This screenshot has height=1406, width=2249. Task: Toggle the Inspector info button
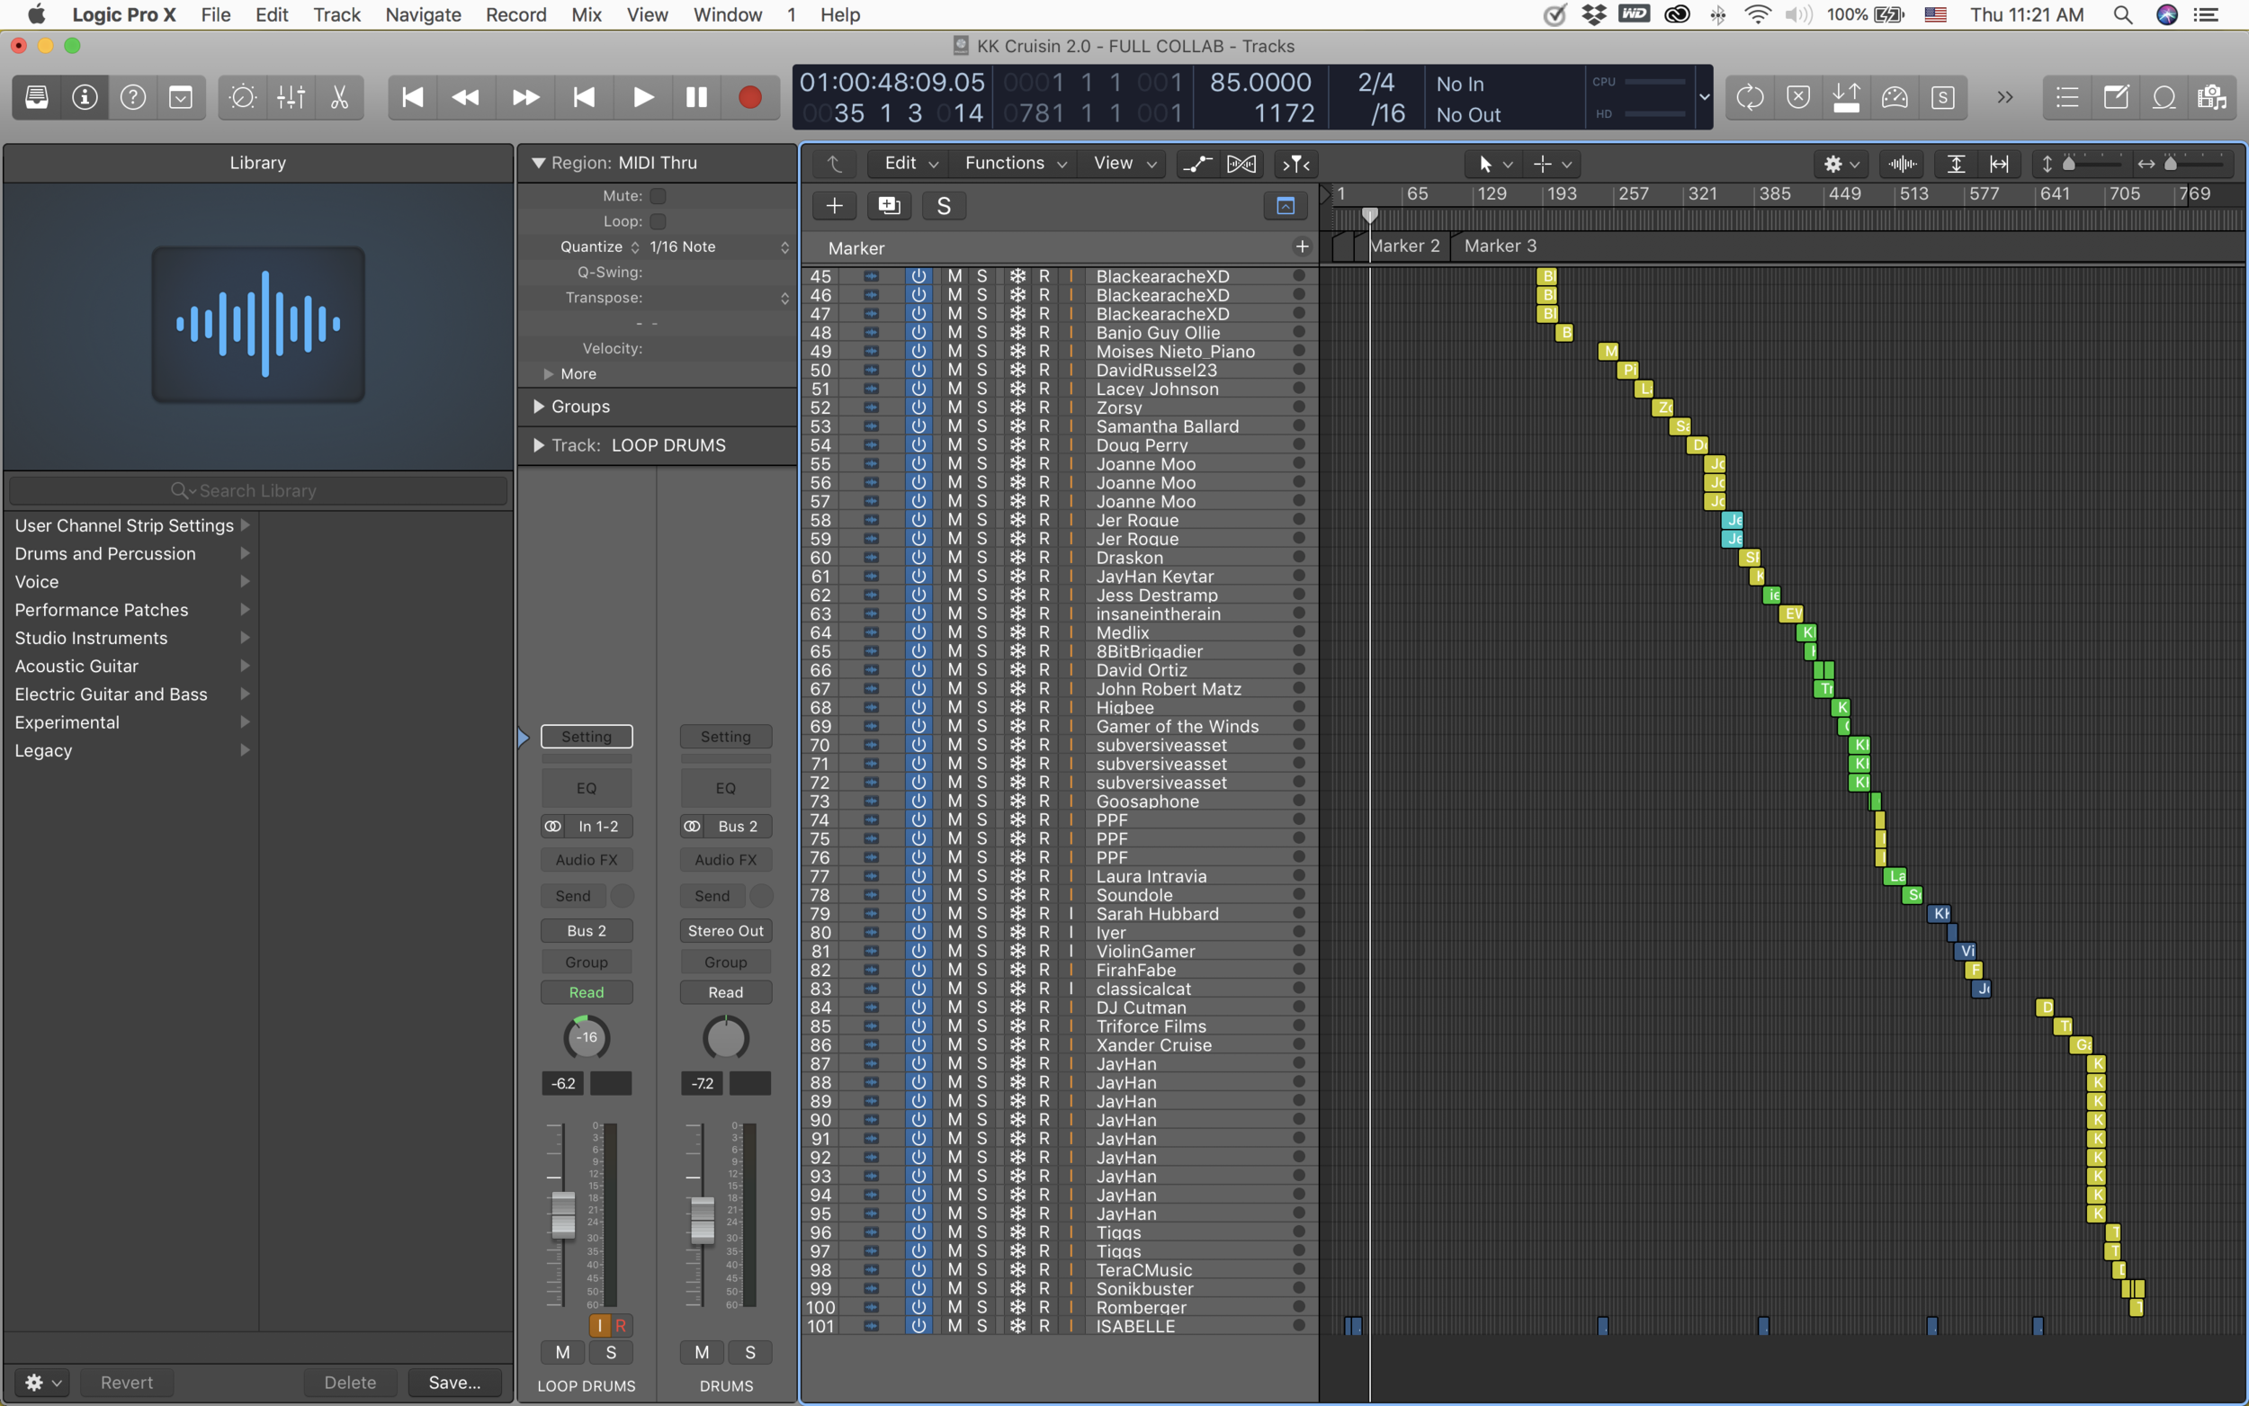(85, 97)
